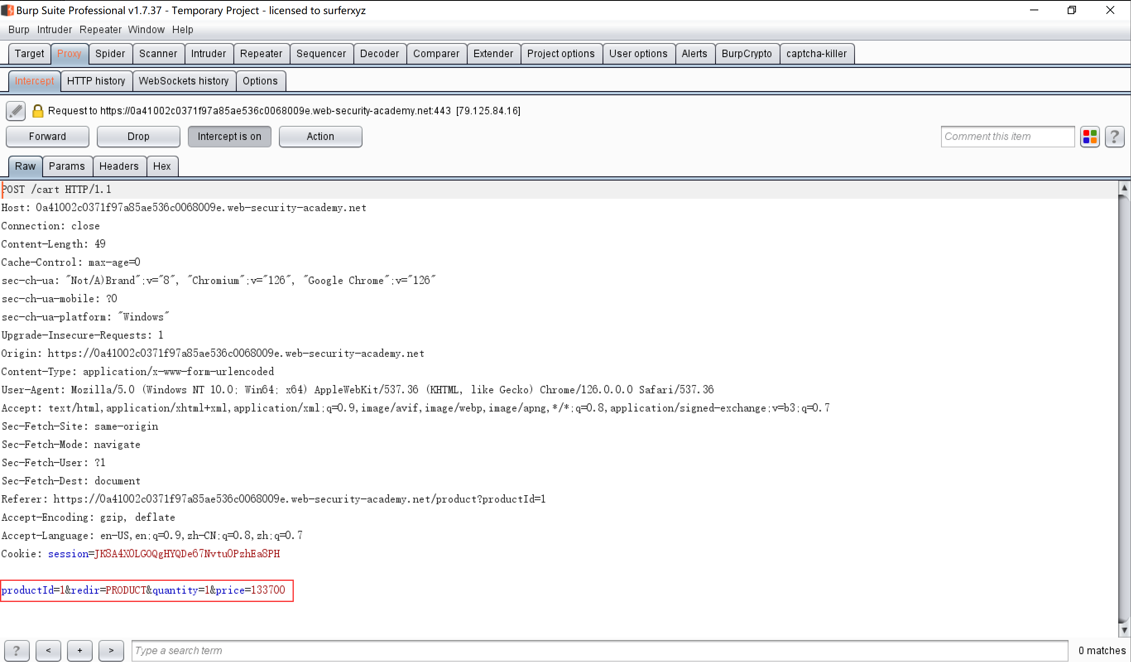Click the Cookie session value
This screenshot has height=662, width=1131.
tap(187, 554)
